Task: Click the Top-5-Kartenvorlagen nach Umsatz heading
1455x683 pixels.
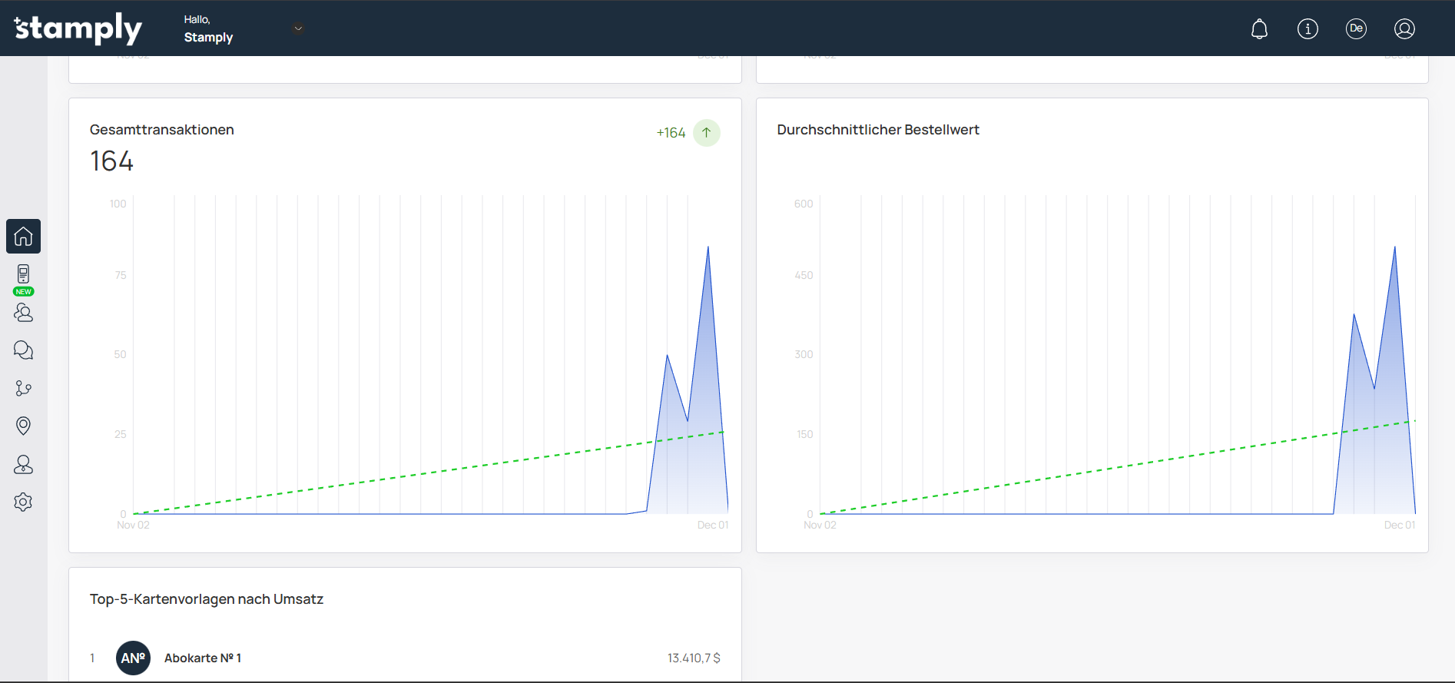Action: pyautogui.click(x=206, y=599)
